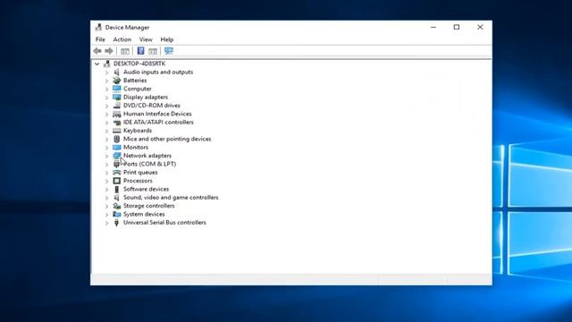Select the Sound, video and game controllers label

coord(171,198)
